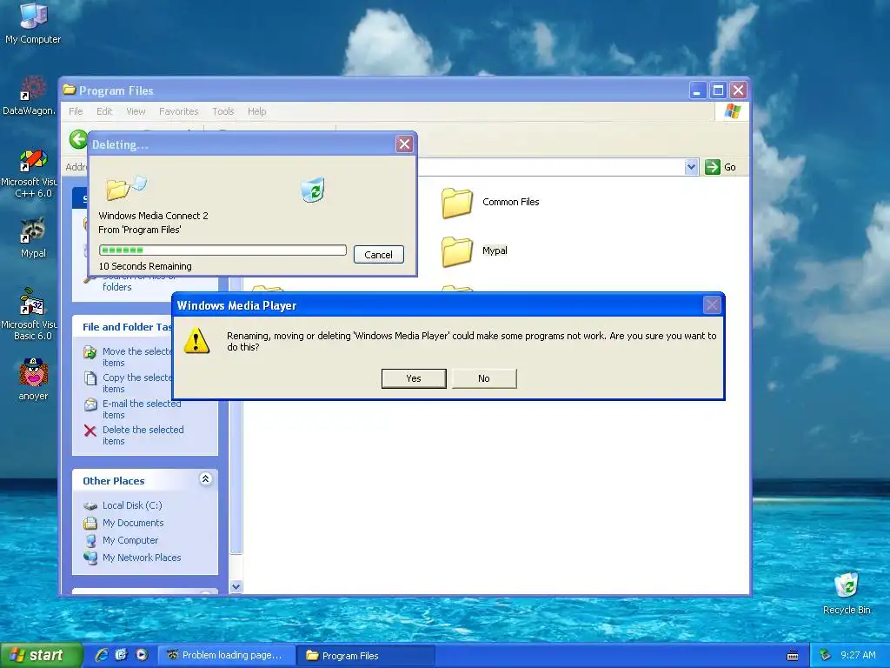Click Yes in Windows Media Player dialog
The height and width of the screenshot is (668, 890).
[x=414, y=378]
